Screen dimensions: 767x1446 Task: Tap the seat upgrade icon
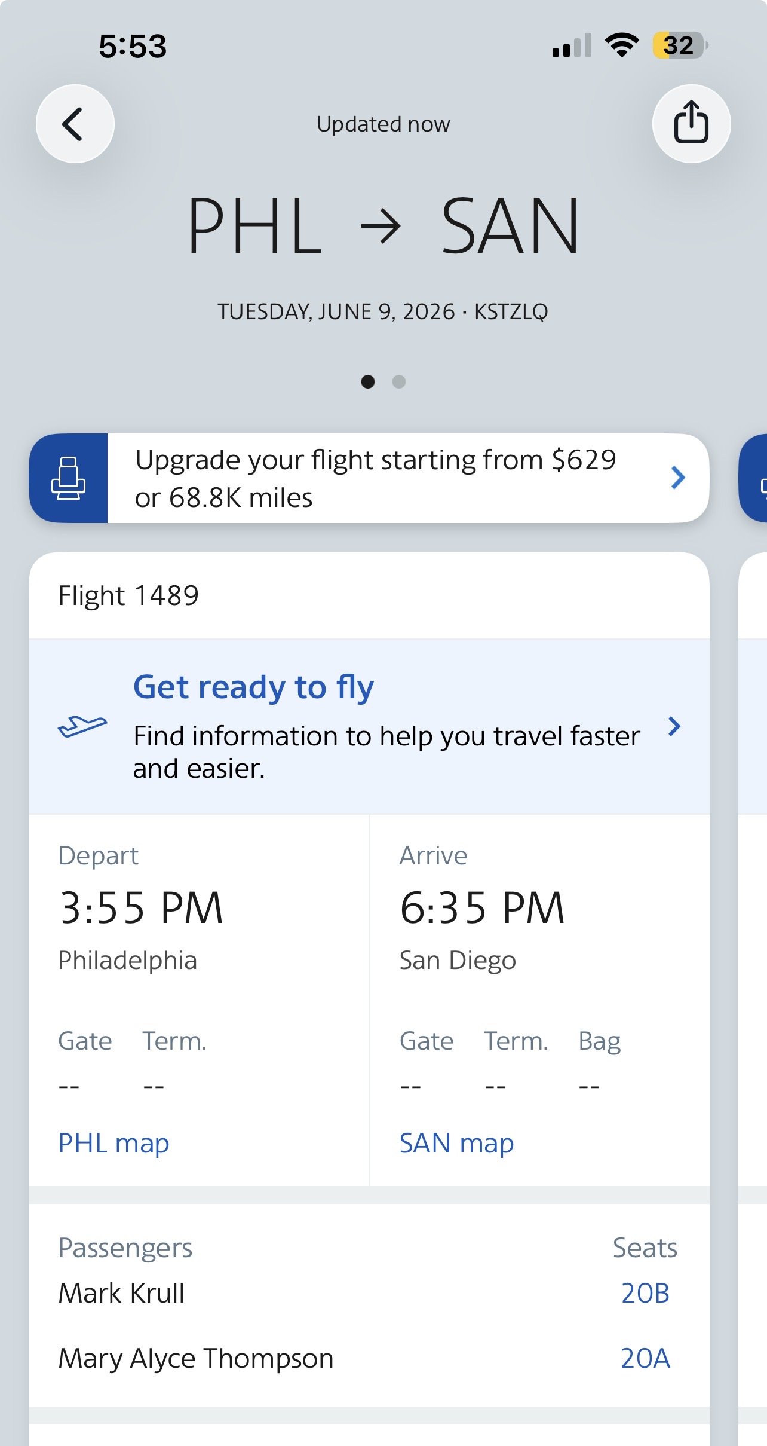[x=69, y=478]
